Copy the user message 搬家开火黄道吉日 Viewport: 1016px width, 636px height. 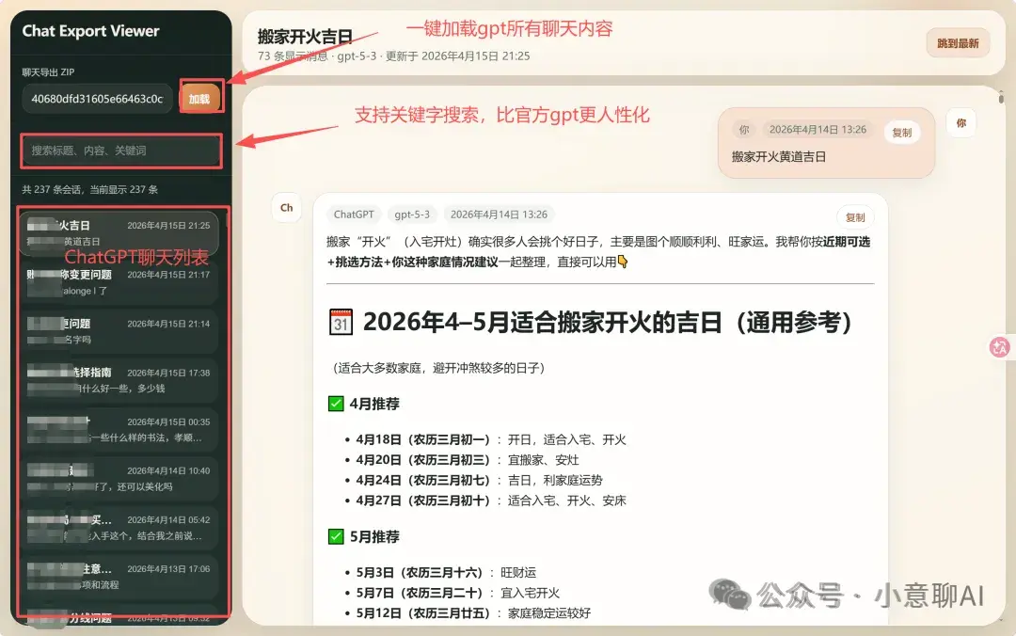[x=902, y=133]
